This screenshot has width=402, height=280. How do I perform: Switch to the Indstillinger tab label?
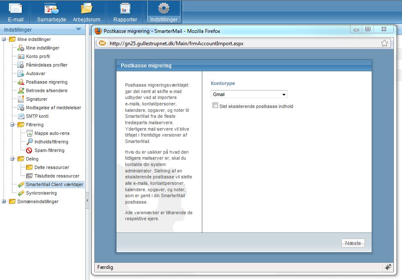164,20
